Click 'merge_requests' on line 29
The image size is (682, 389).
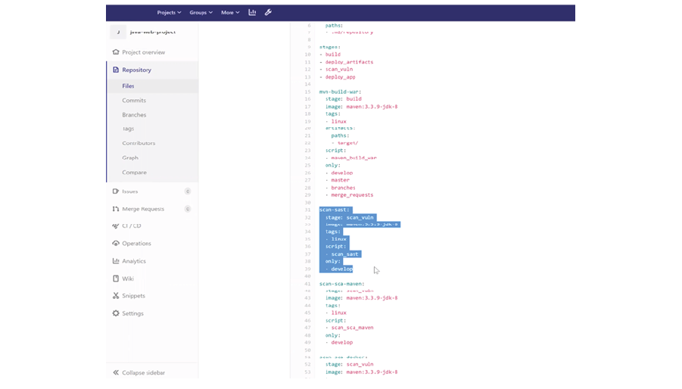[352, 194]
